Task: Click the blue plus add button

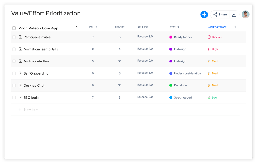Action: [x=204, y=15]
